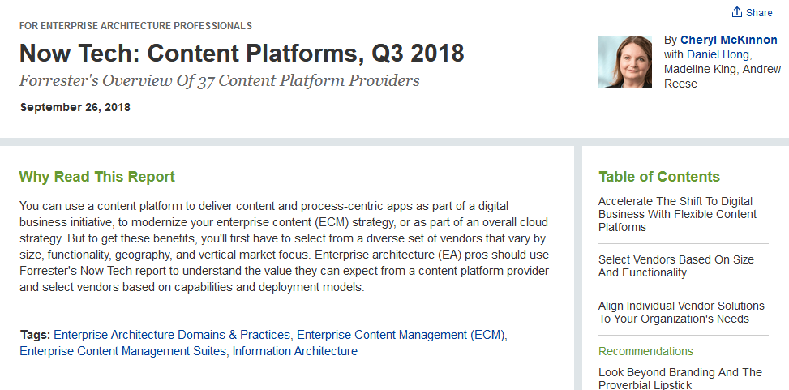Click the Table of Contents heading

[x=659, y=177]
